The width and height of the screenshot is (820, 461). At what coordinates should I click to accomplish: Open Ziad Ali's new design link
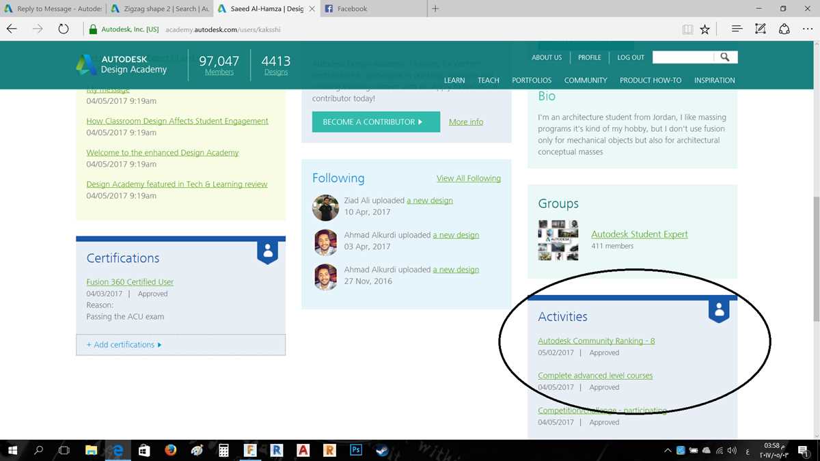(430, 200)
